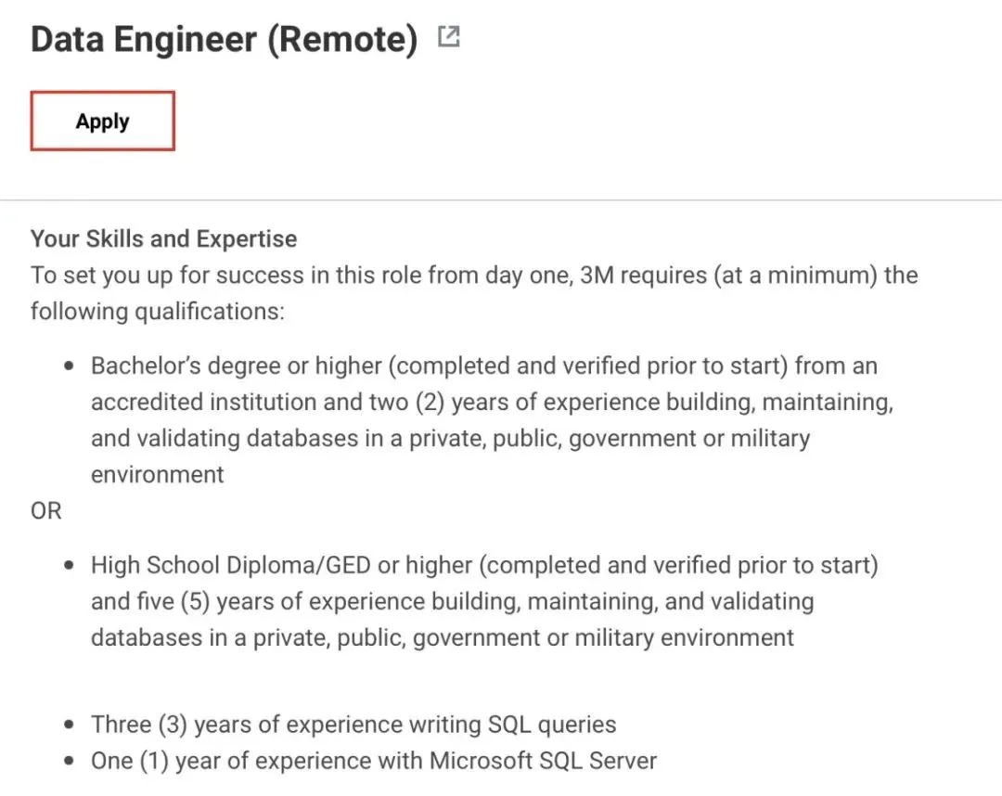This screenshot has width=1002, height=796.
Task: Click the bullet before One (1) year item
Action: coord(69,762)
